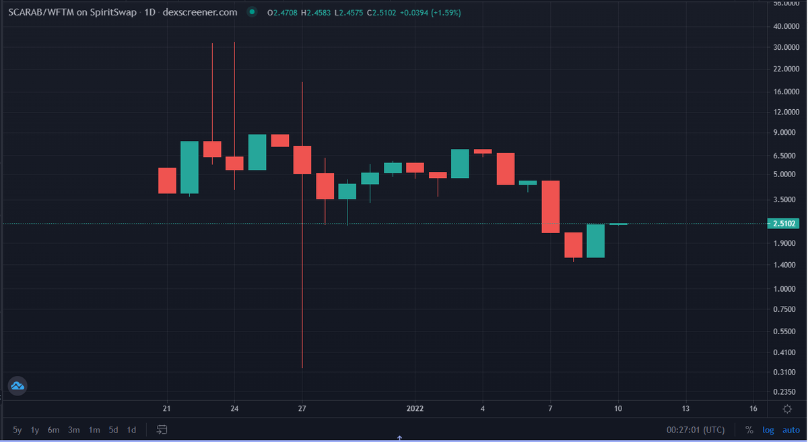Set range to 1d
808x442 pixels.
coord(132,429)
